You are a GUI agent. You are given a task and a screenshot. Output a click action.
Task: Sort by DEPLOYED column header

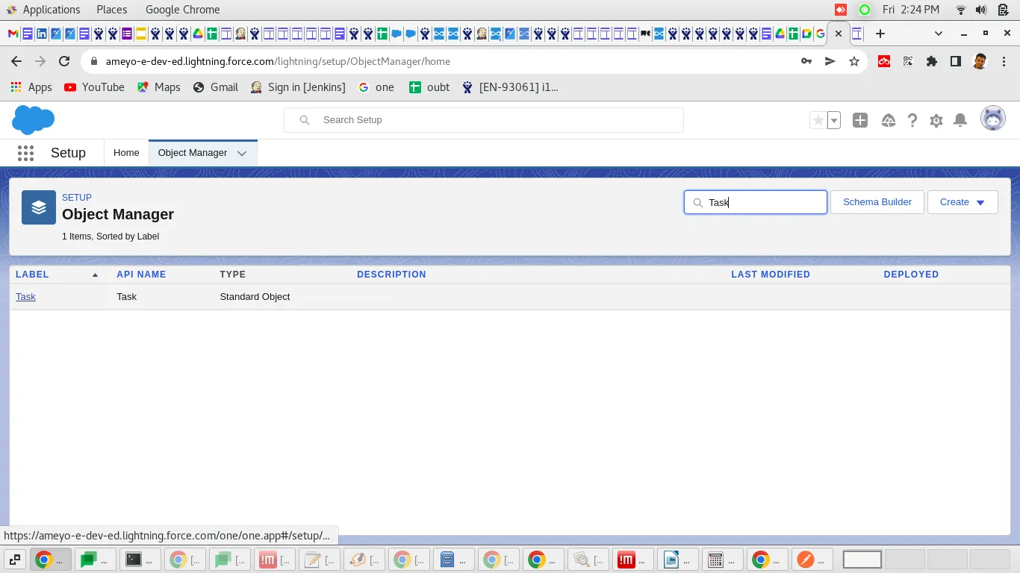point(911,275)
